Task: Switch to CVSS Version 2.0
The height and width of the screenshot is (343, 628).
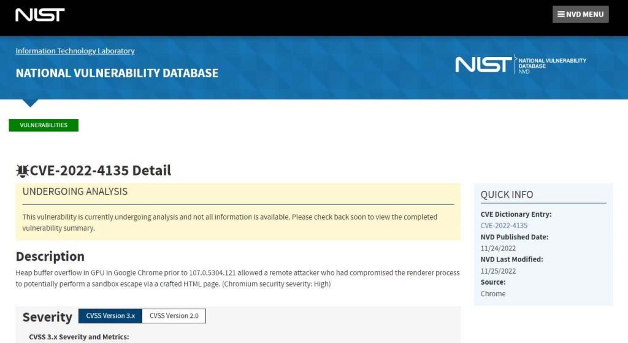Action: click(174, 316)
